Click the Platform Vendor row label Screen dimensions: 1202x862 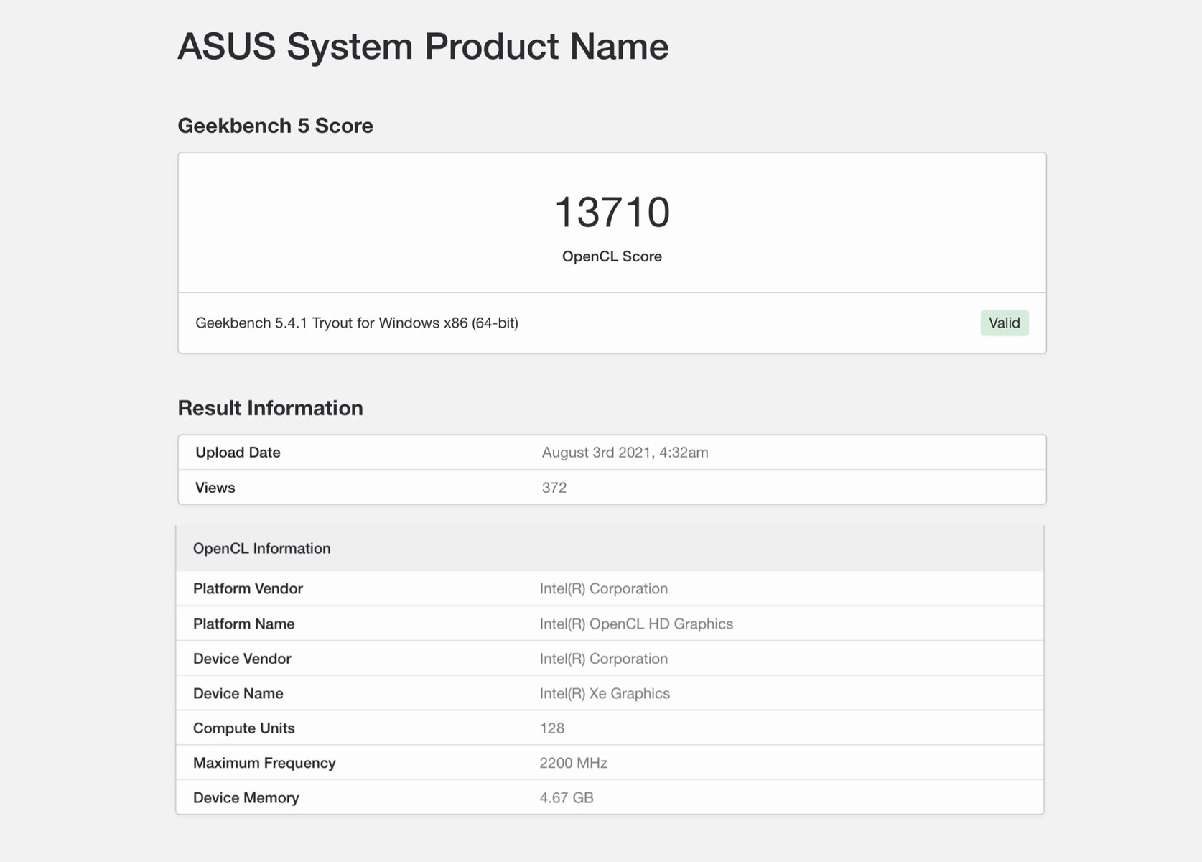pyautogui.click(x=248, y=589)
